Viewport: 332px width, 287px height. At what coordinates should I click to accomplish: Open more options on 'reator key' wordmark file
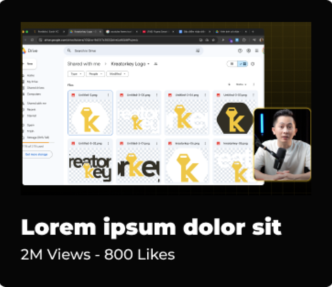point(108,143)
